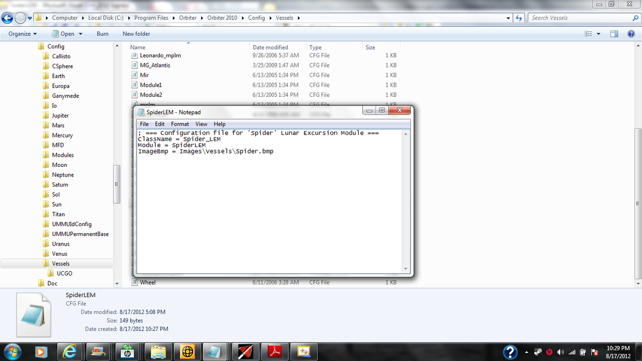Viewport: 642px width, 361px height.
Task: Refresh the Vessels folder view
Action: 518,18
